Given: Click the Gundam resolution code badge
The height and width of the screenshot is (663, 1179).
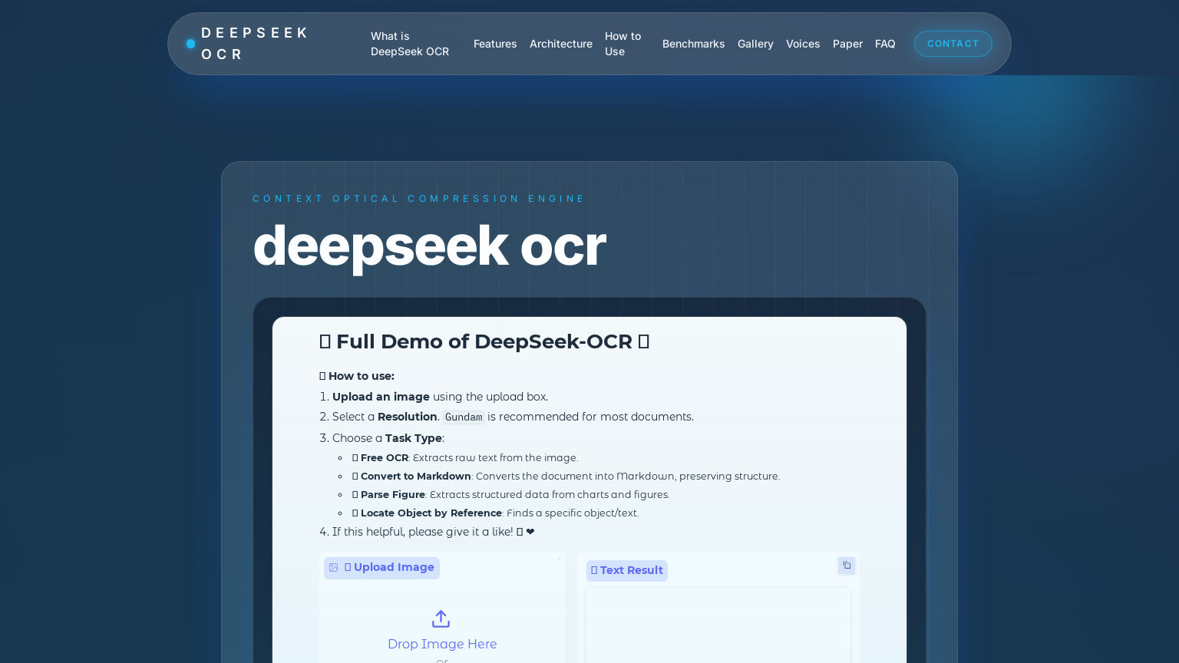Looking at the screenshot, I should click(464, 417).
